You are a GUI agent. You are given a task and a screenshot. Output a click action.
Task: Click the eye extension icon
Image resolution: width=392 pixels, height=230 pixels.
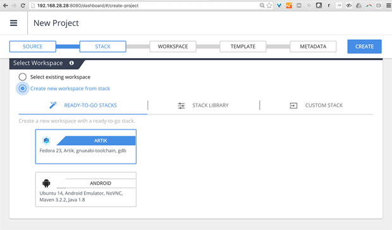click(x=349, y=6)
